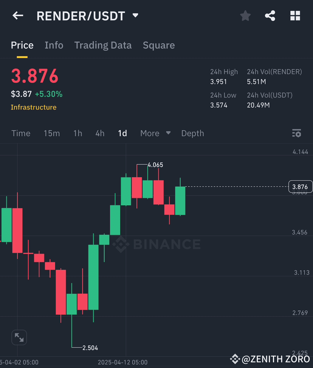The height and width of the screenshot is (368, 313).
Task: Tap the 3.876 current price tag on chart
Action: (x=301, y=186)
